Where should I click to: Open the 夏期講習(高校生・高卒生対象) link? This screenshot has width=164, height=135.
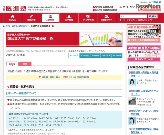click(145, 74)
